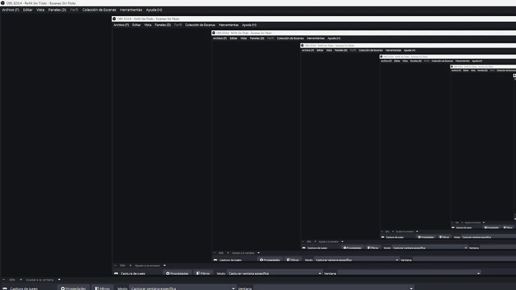Click zoom-out minus in first nested window

coord(115,265)
